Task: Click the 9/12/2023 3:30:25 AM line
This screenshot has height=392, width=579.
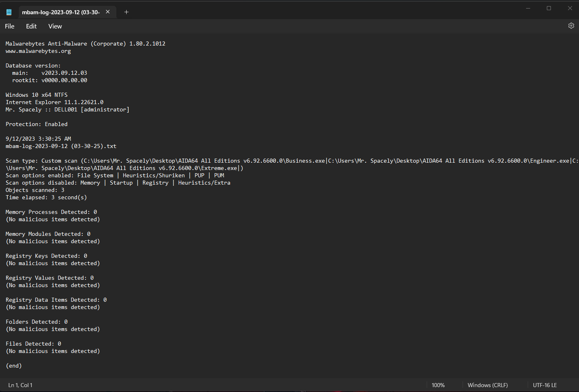Action: 38,139
